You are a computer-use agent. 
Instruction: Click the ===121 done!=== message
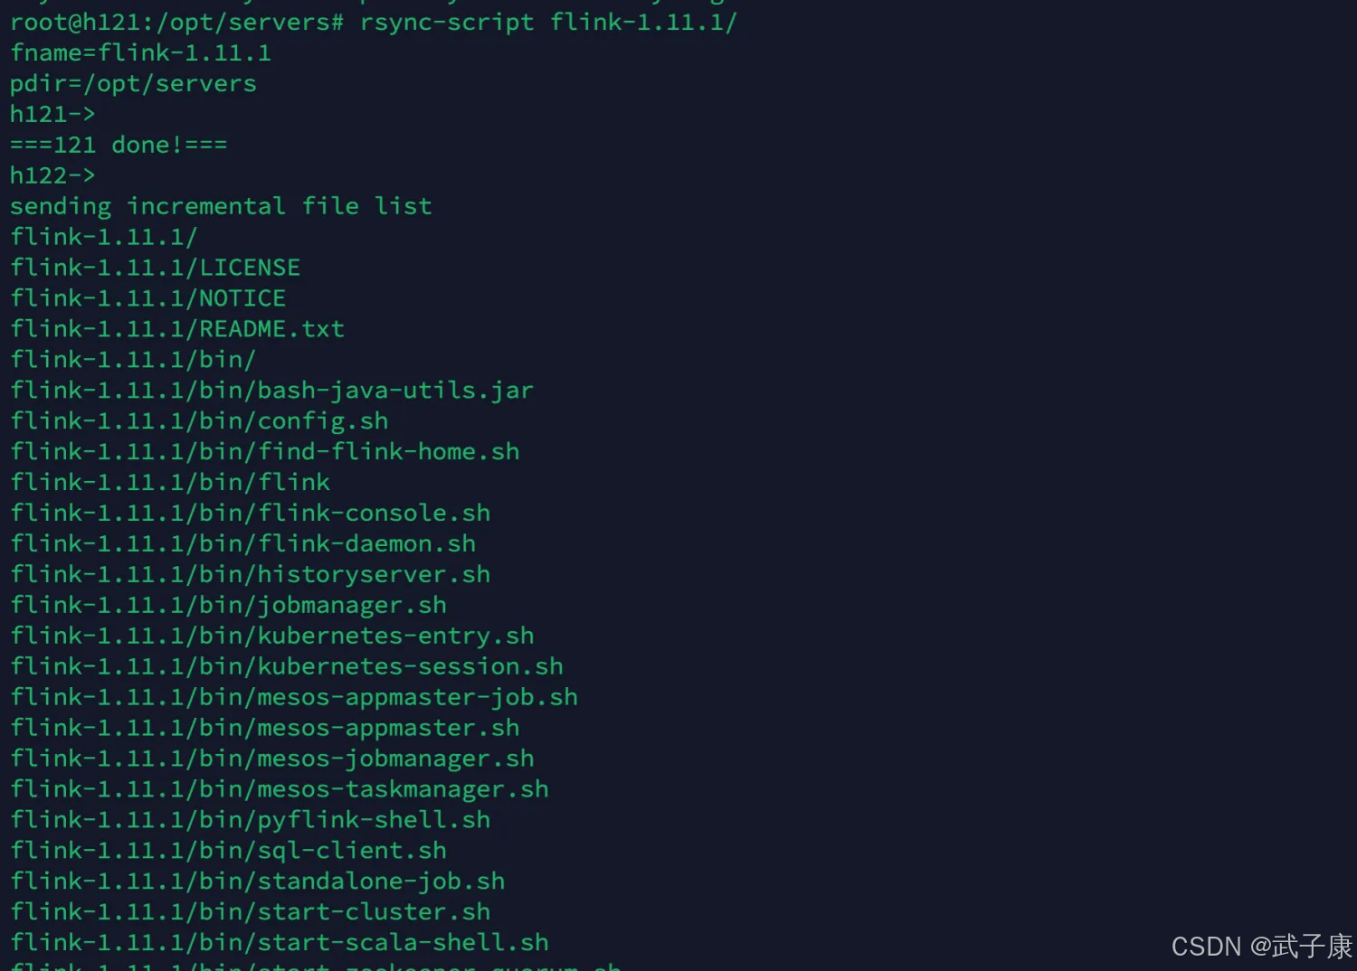(x=119, y=145)
